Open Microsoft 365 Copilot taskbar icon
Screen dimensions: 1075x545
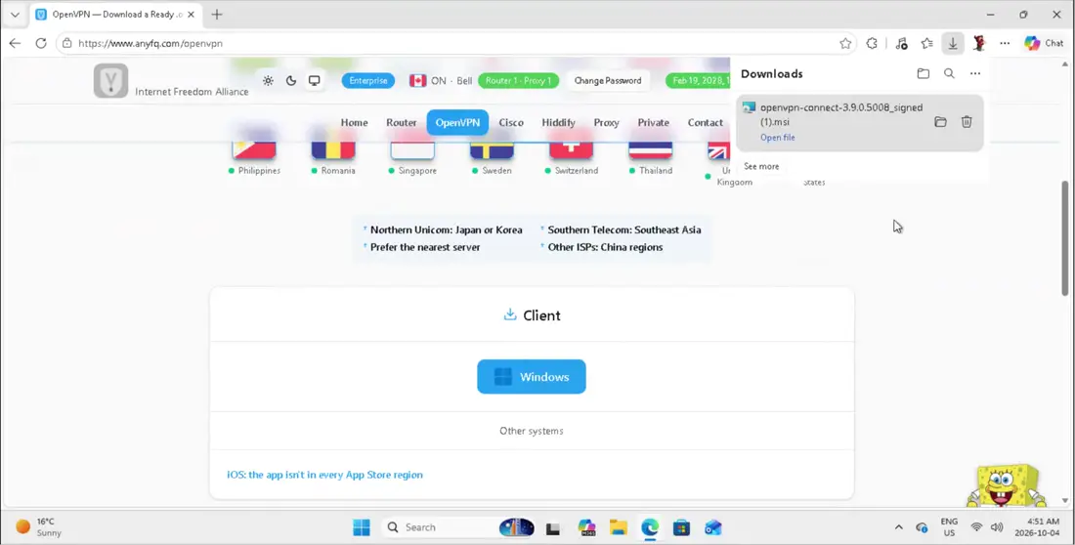coord(586,527)
